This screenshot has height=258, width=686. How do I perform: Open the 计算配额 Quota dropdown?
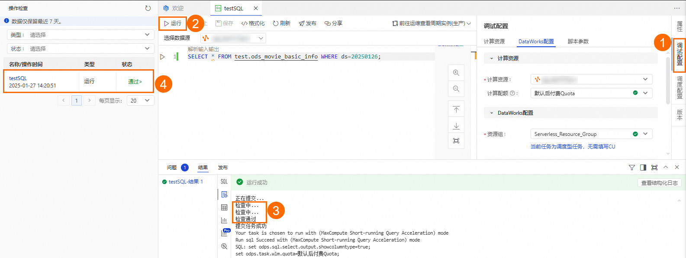(592, 93)
